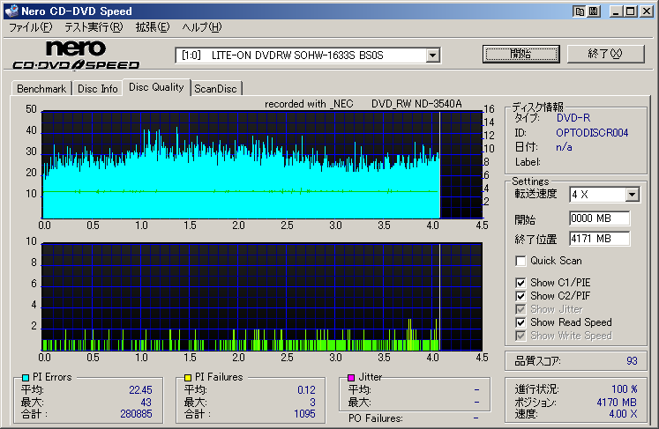
Task: Uncheck Show C2/PIF
Action: pyautogui.click(x=520, y=296)
